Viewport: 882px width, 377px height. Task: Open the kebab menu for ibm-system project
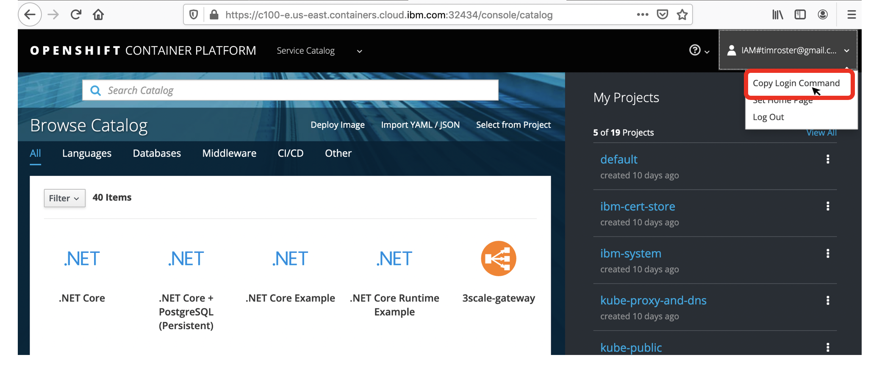(828, 253)
